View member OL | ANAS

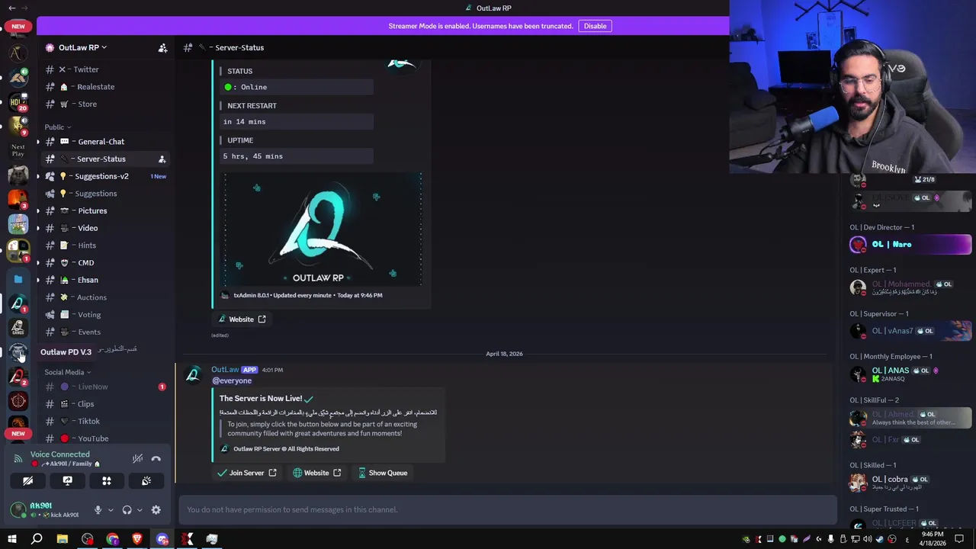(x=910, y=374)
